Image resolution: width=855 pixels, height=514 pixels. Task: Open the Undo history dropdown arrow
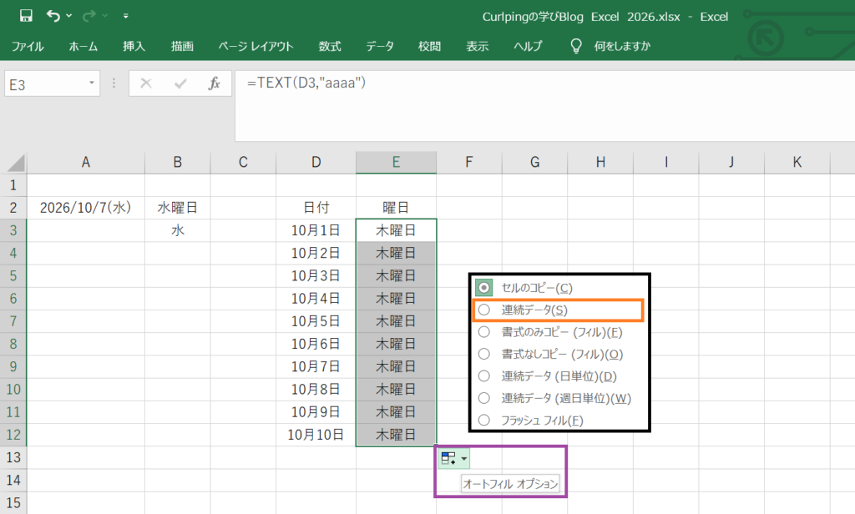[68, 16]
